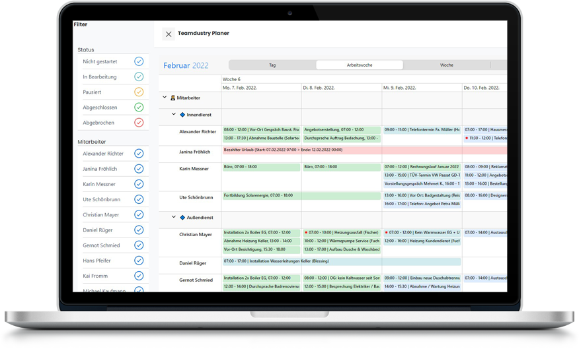Screen dimensions: 579x349
Task: Open Vorstellungsgespräch Mehmet K. appointment
Action: pyautogui.click(x=422, y=183)
